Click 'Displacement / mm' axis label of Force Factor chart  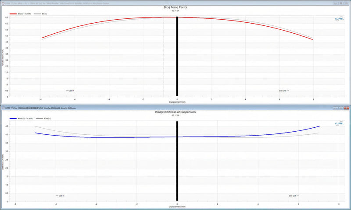click(x=177, y=102)
